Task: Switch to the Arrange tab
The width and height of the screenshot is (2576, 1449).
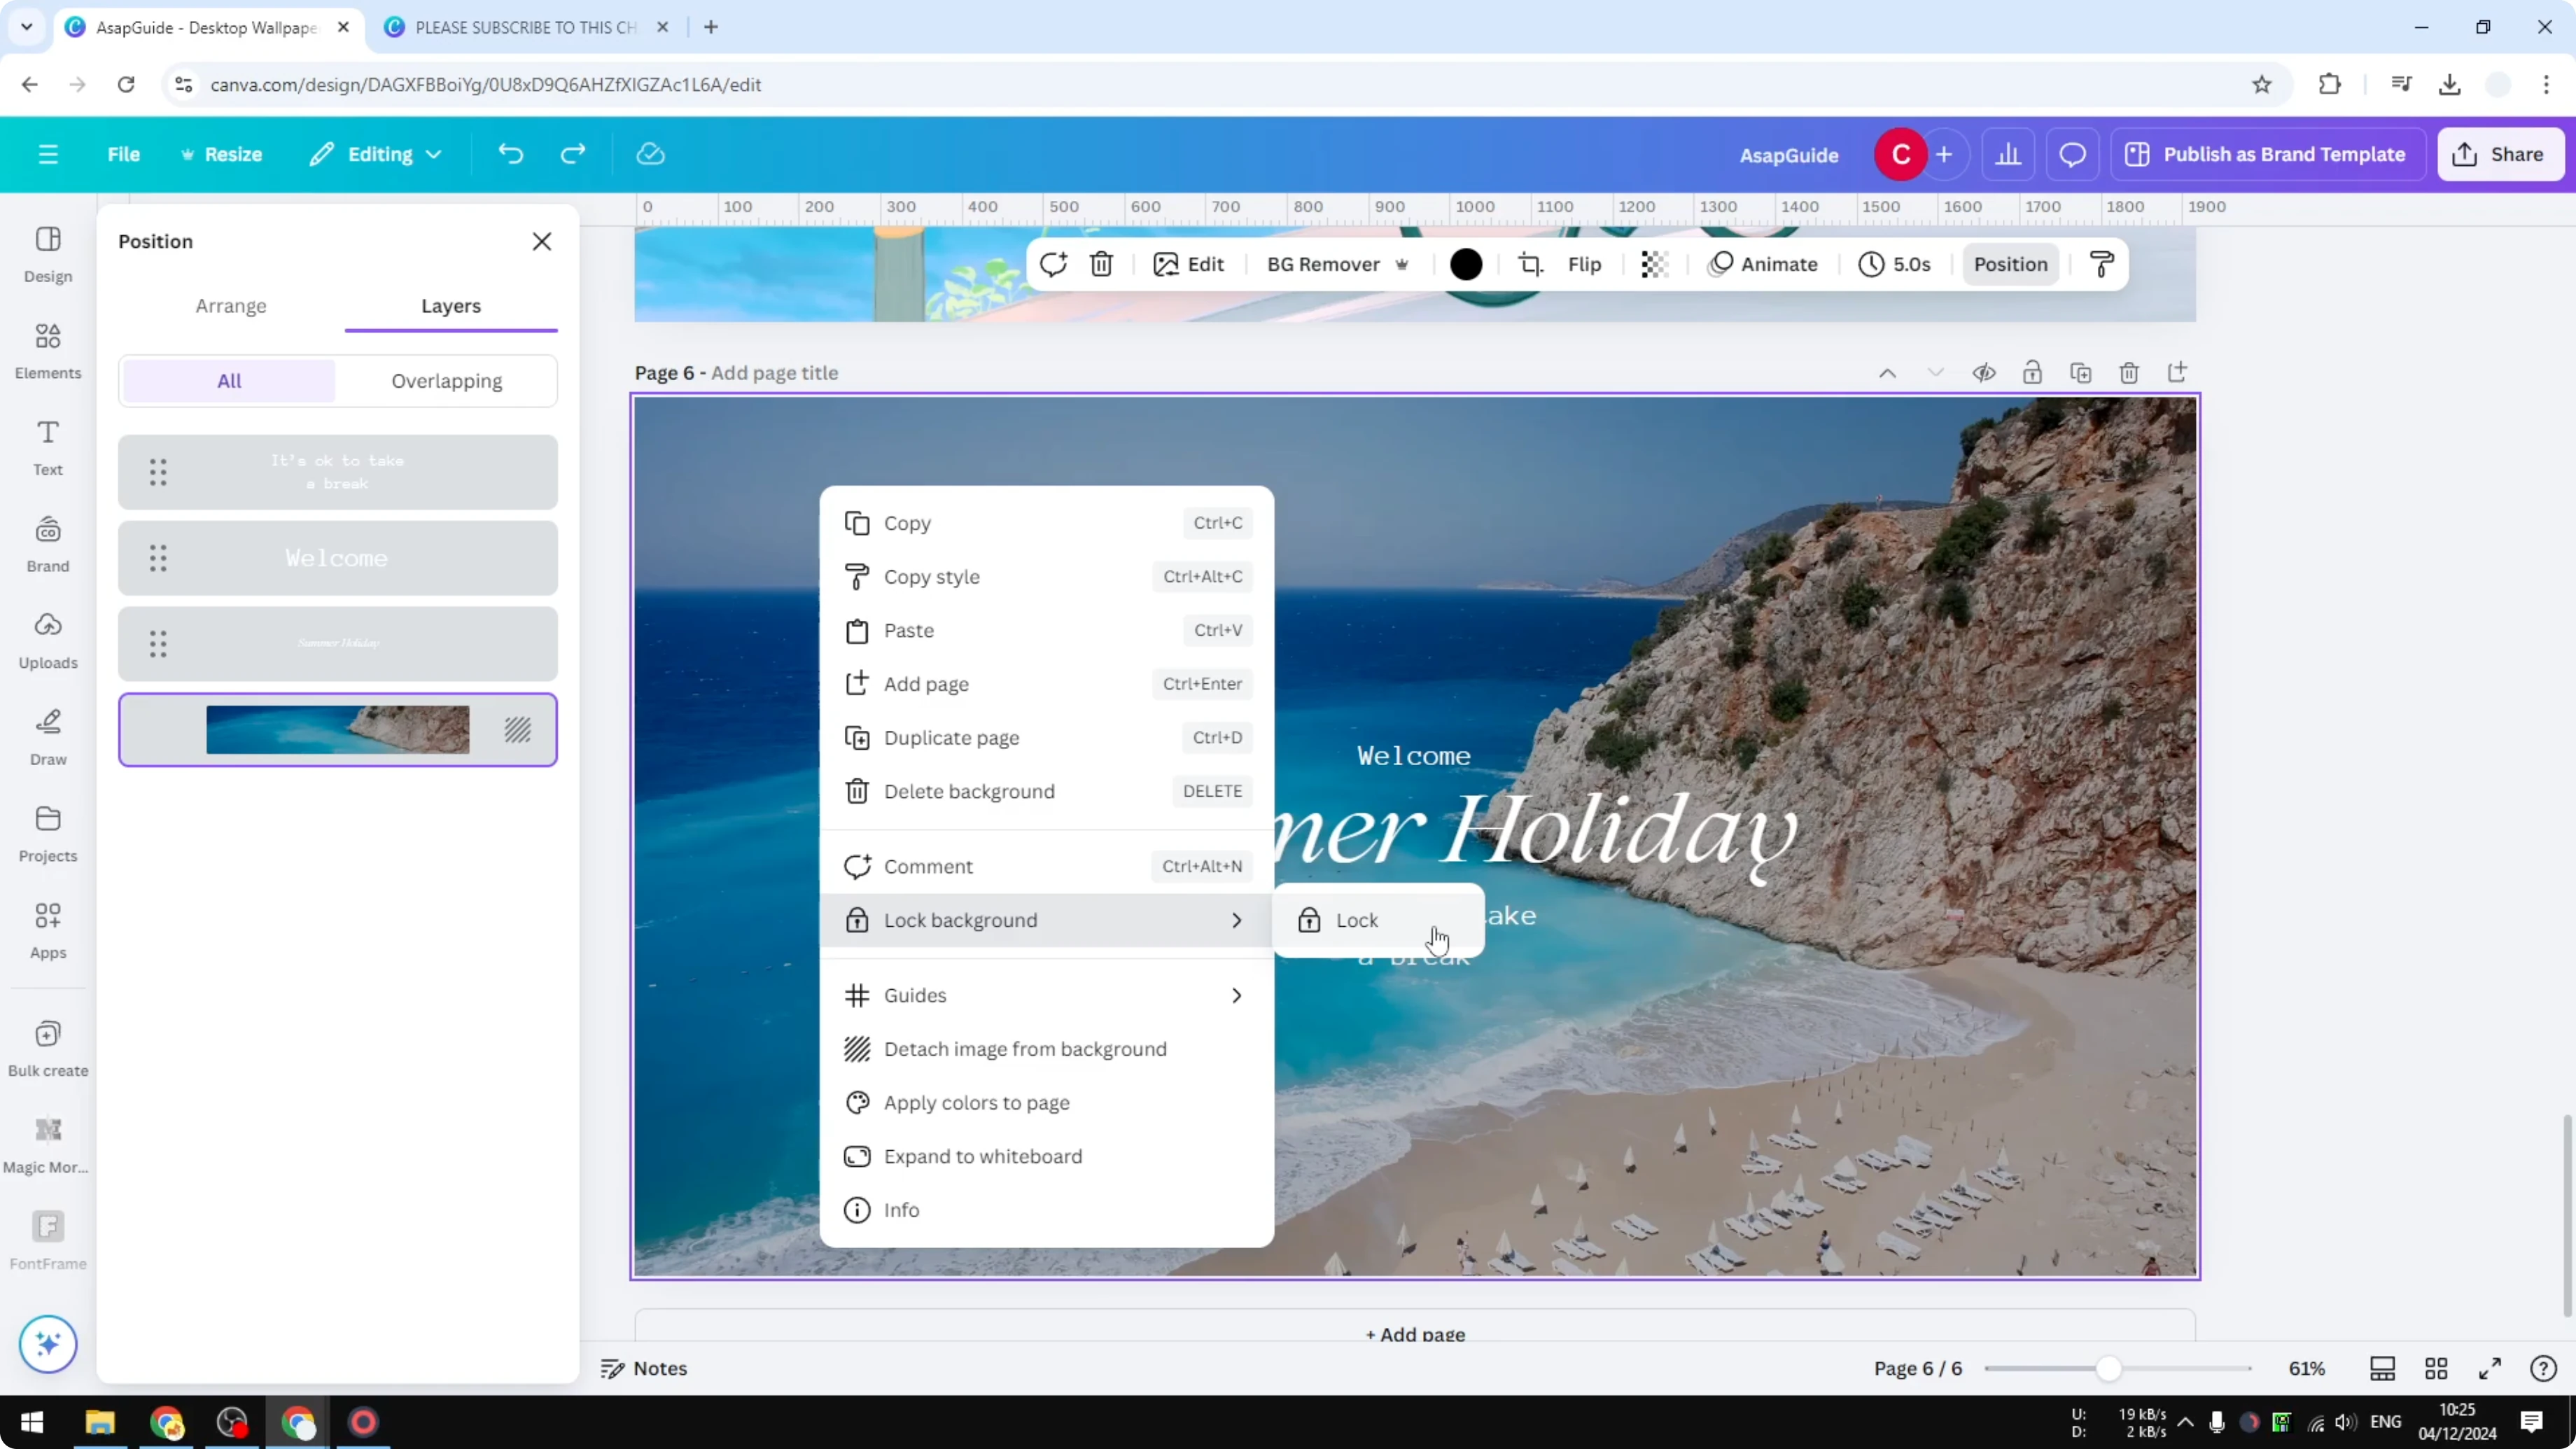Action: 231,306
